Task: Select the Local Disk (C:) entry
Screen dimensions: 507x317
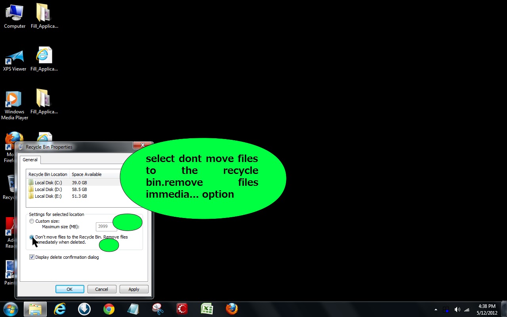Action: (x=48, y=182)
